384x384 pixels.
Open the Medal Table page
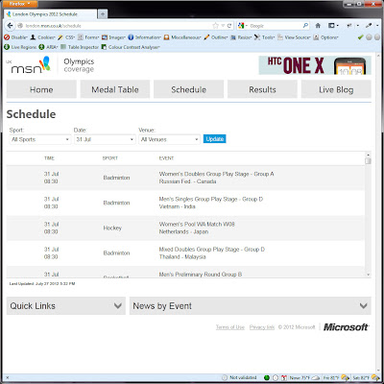click(x=115, y=89)
